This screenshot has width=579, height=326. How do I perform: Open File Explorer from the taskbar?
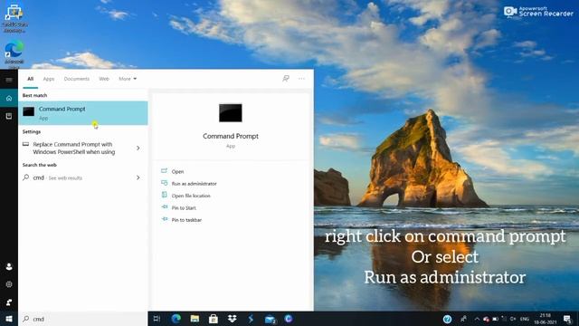pos(195,319)
